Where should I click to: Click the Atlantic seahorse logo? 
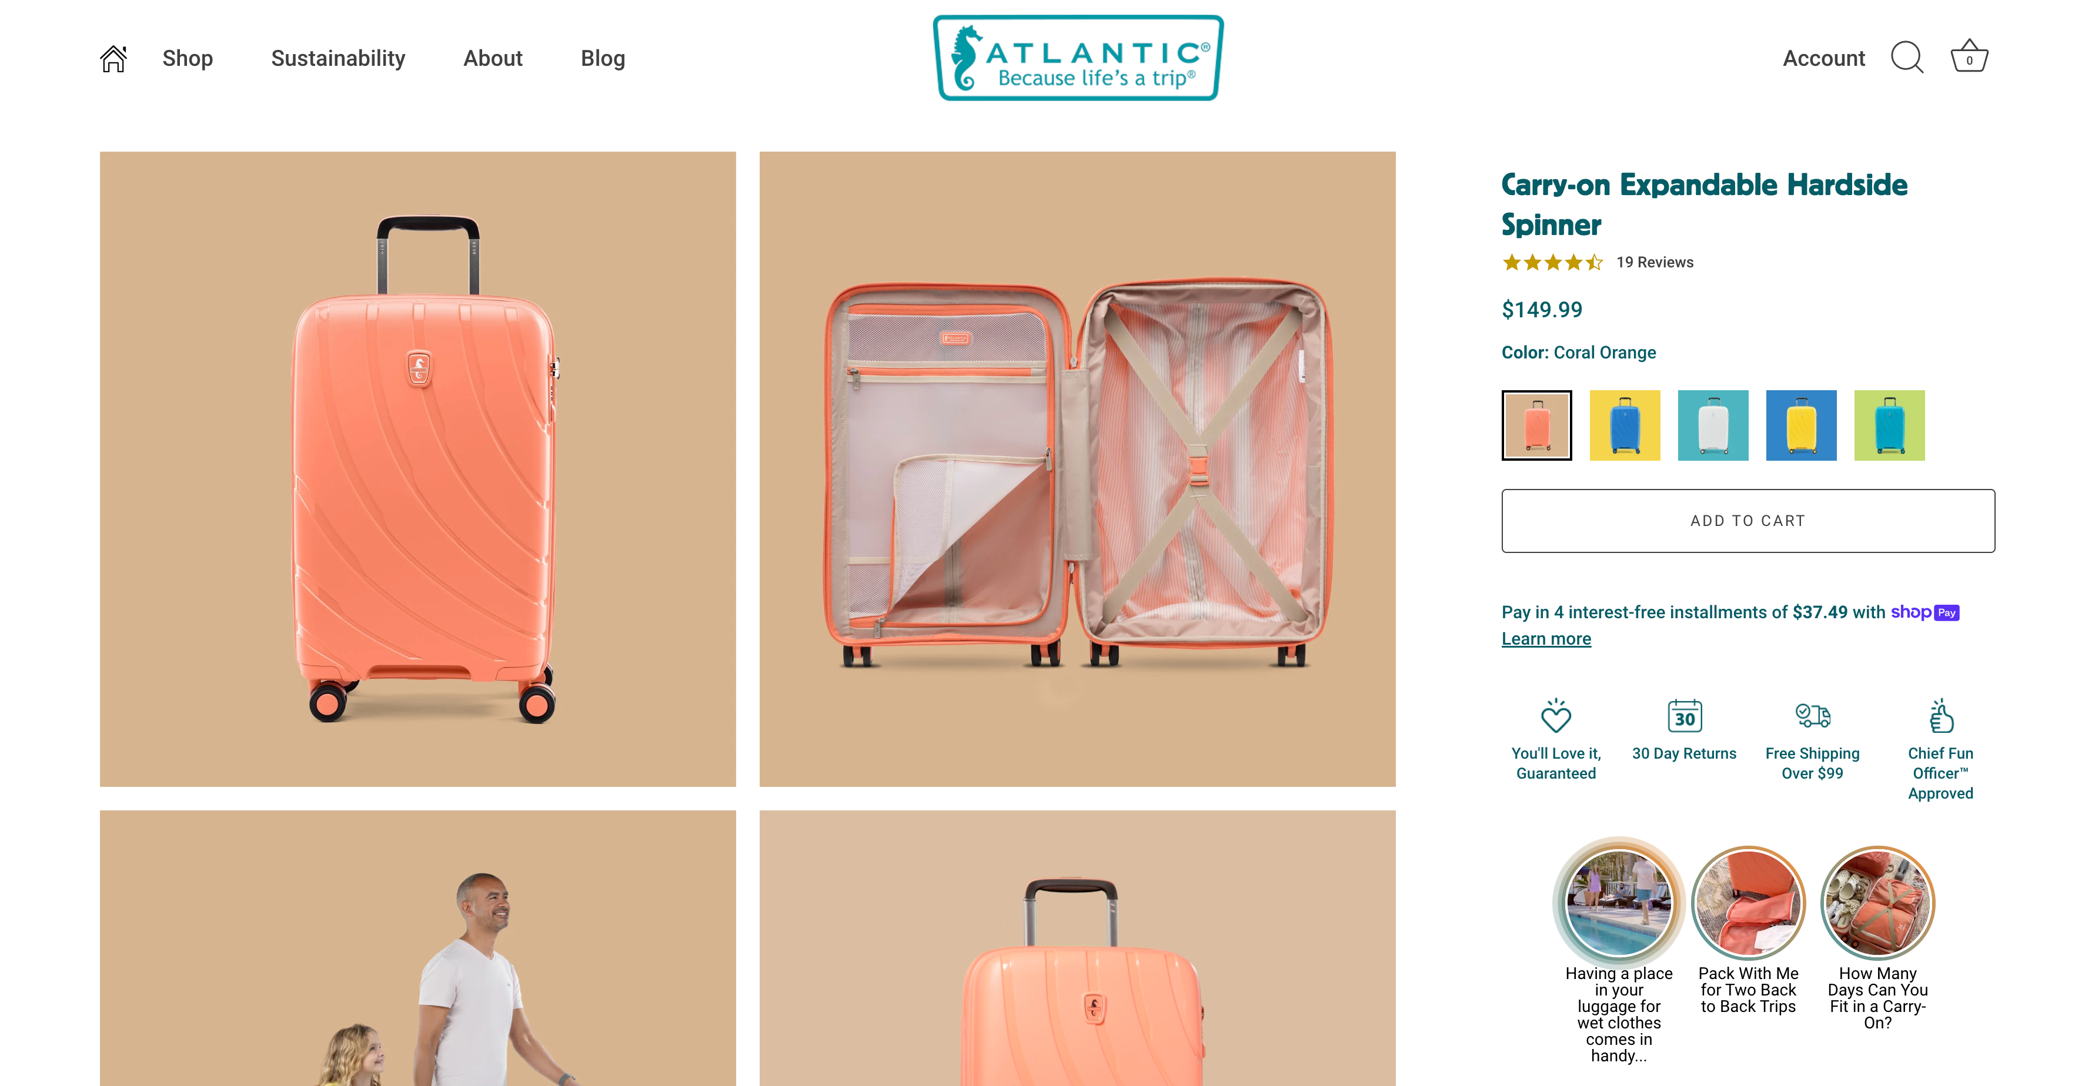[1078, 58]
